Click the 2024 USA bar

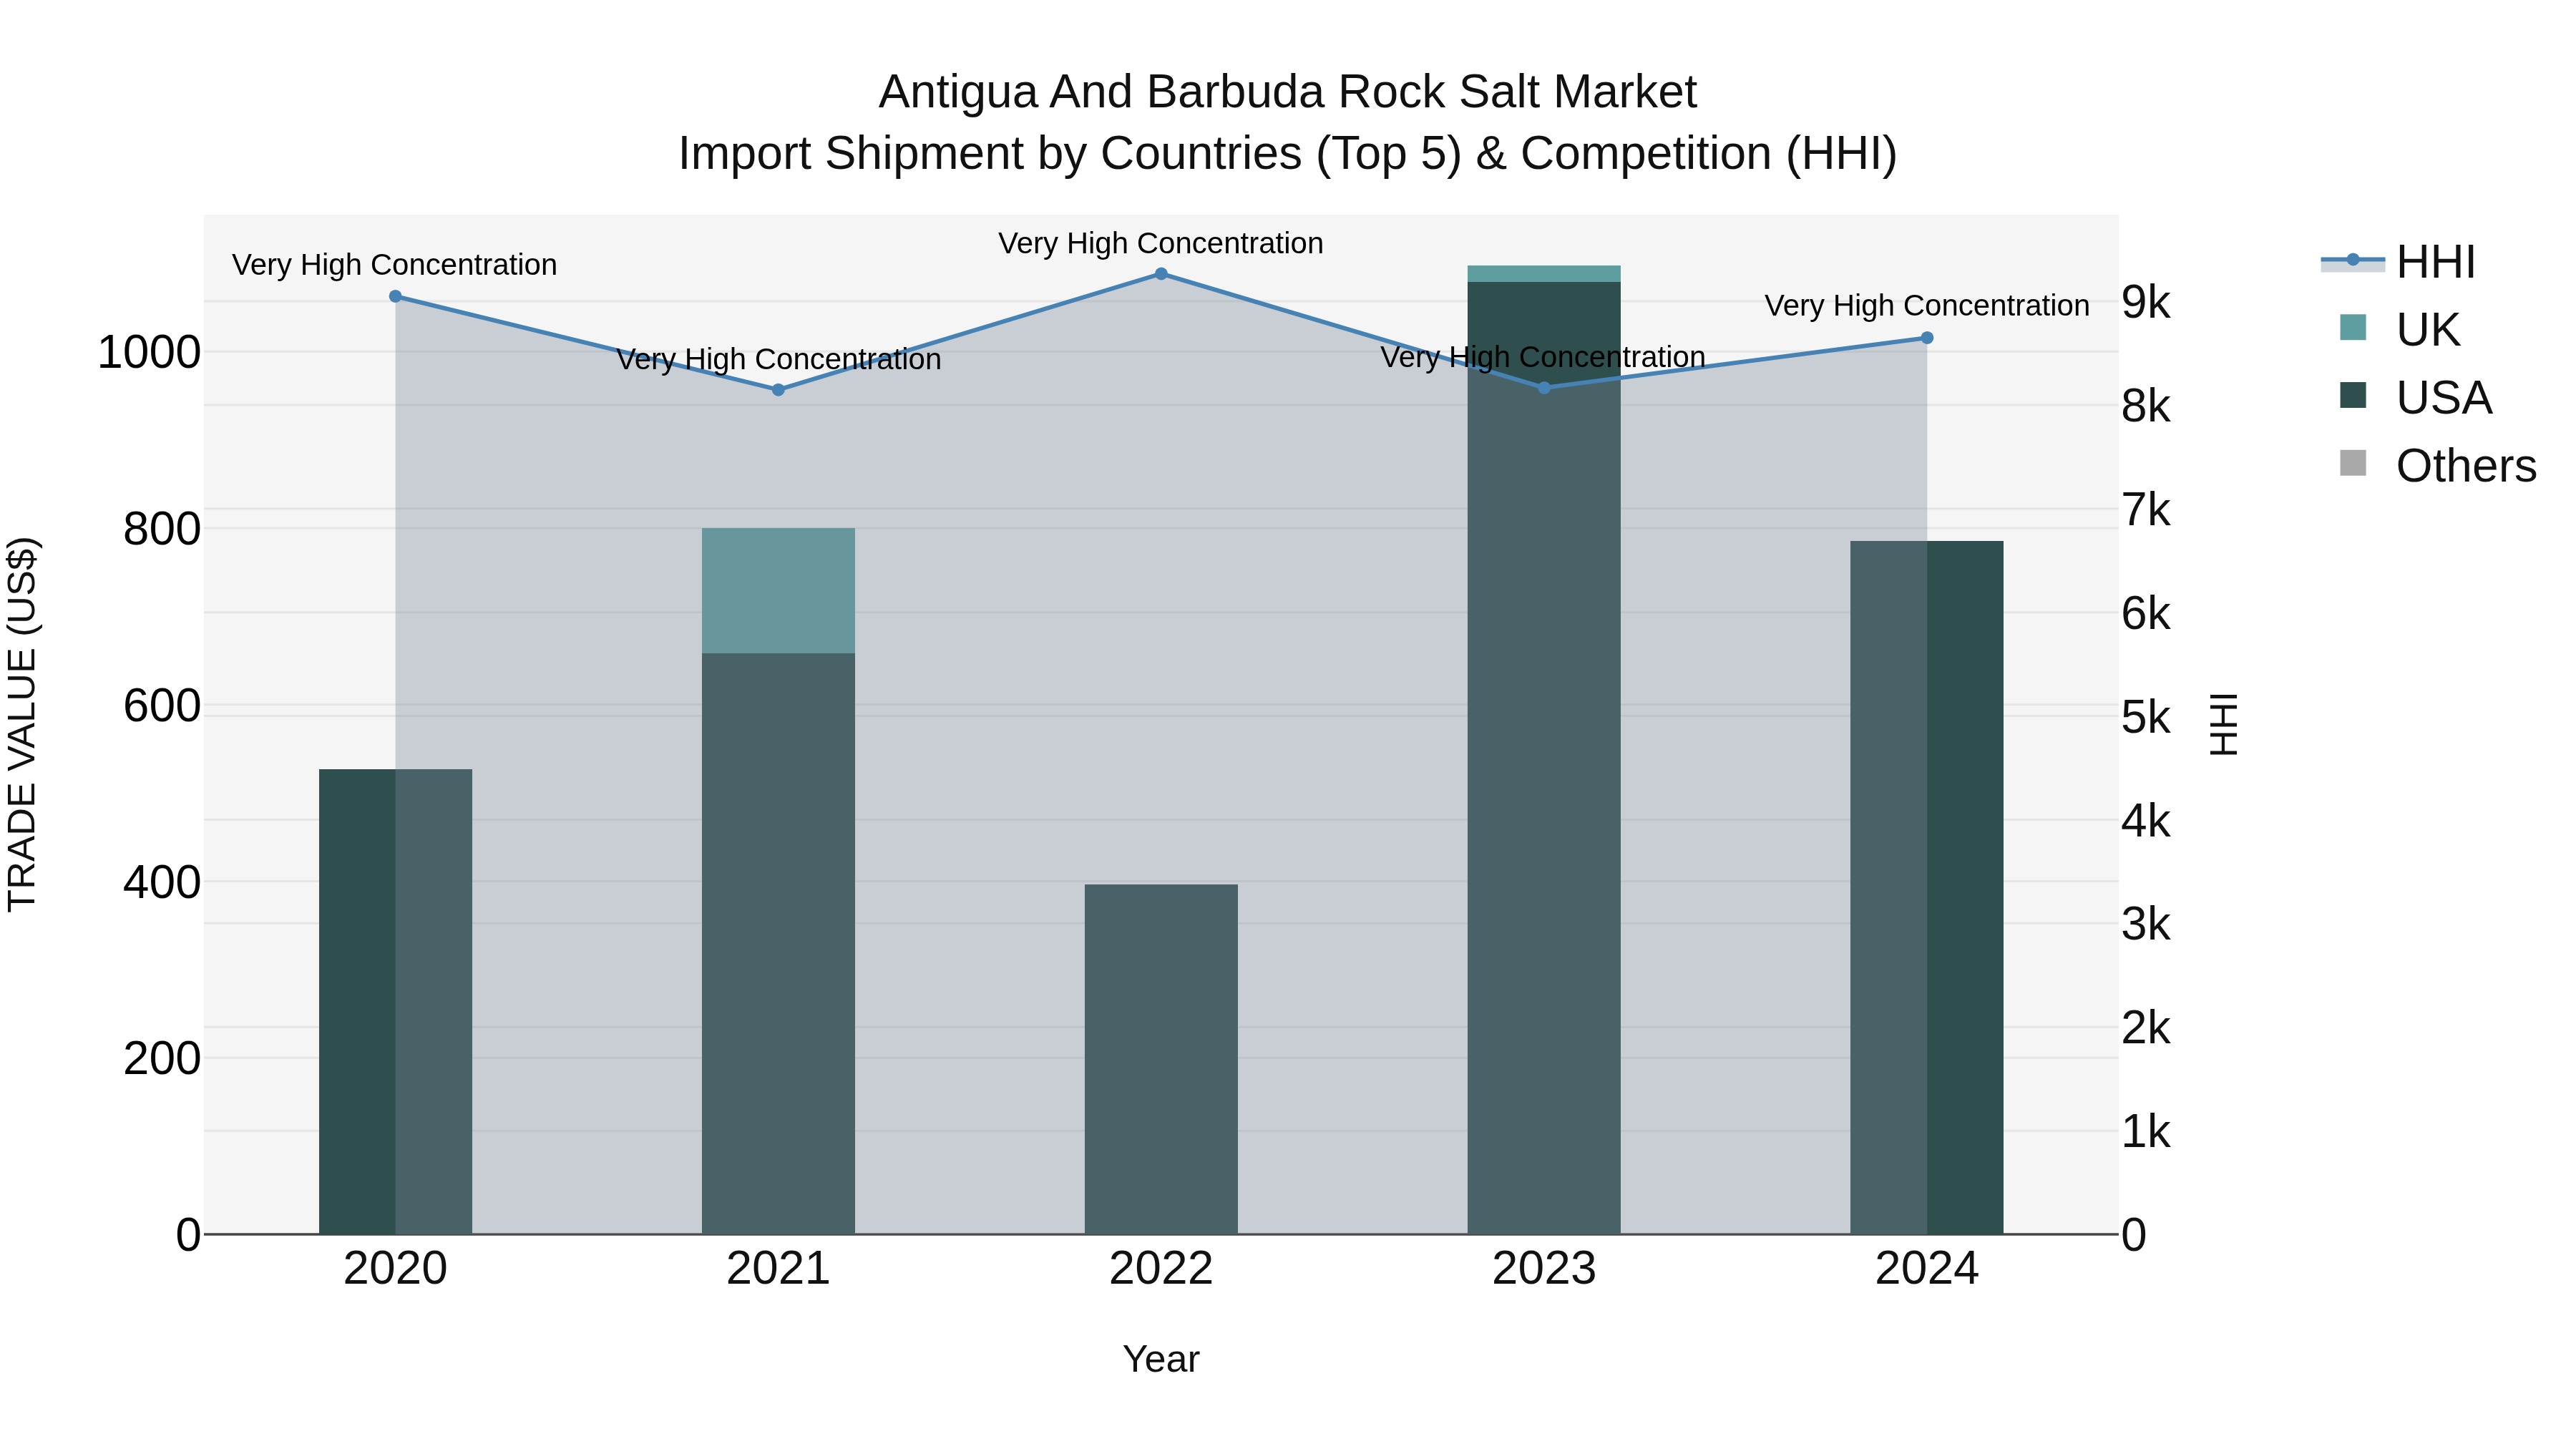(x=1927, y=888)
